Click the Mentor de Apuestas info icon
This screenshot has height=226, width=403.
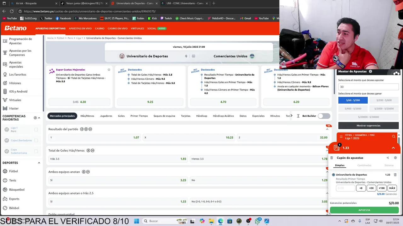pos(370,72)
